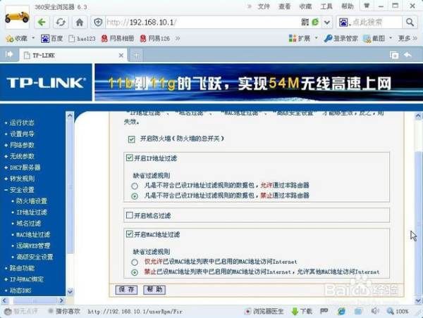Open the 工具 menu
Image resolution: width=423 pixels, height=318 pixels.
tap(326, 6)
